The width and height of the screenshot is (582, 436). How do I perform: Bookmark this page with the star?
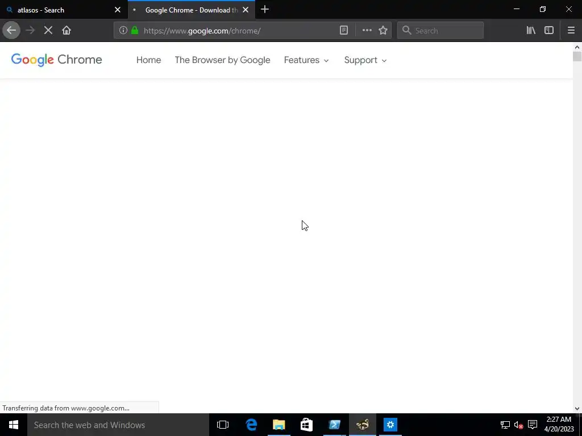click(383, 31)
